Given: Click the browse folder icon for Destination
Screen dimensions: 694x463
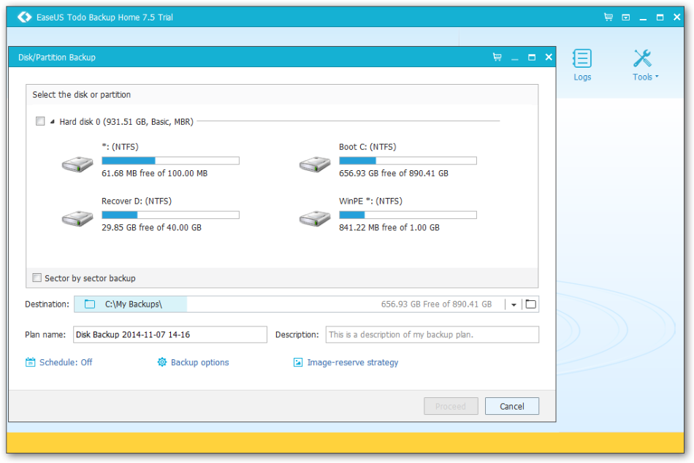Looking at the screenshot, I should click(530, 304).
